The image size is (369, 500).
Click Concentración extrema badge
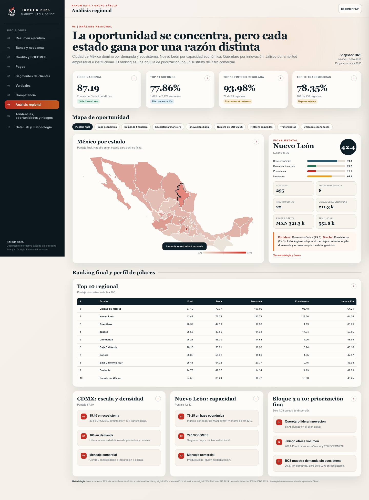point(238,101)
